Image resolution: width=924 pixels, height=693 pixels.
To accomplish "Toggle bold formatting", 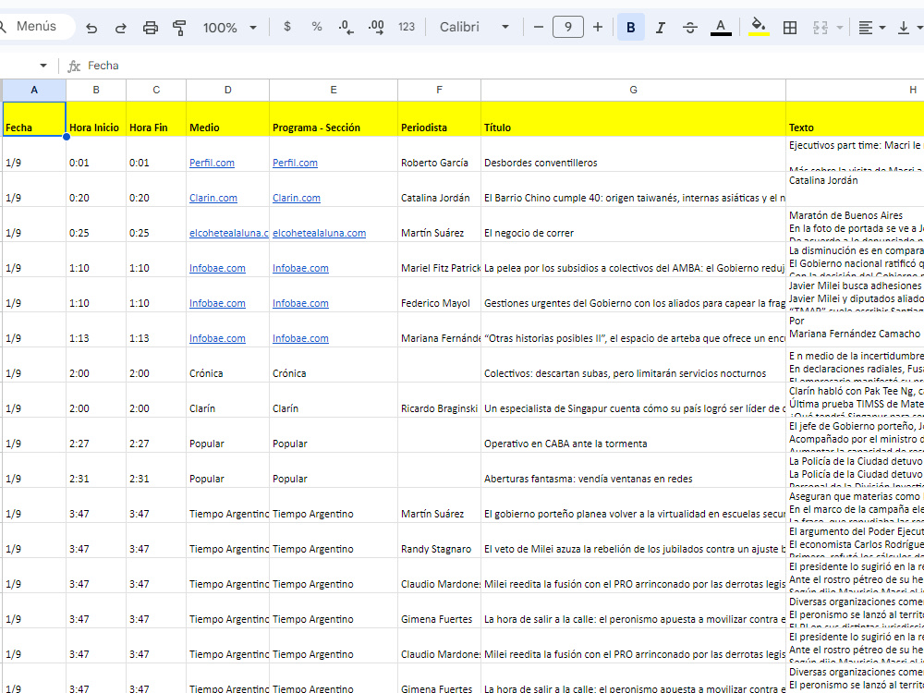I will pos(630,27).
